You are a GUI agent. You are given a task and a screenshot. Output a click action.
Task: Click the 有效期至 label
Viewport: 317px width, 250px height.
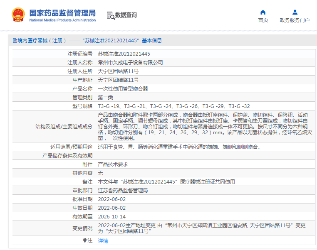click(82, 216)
